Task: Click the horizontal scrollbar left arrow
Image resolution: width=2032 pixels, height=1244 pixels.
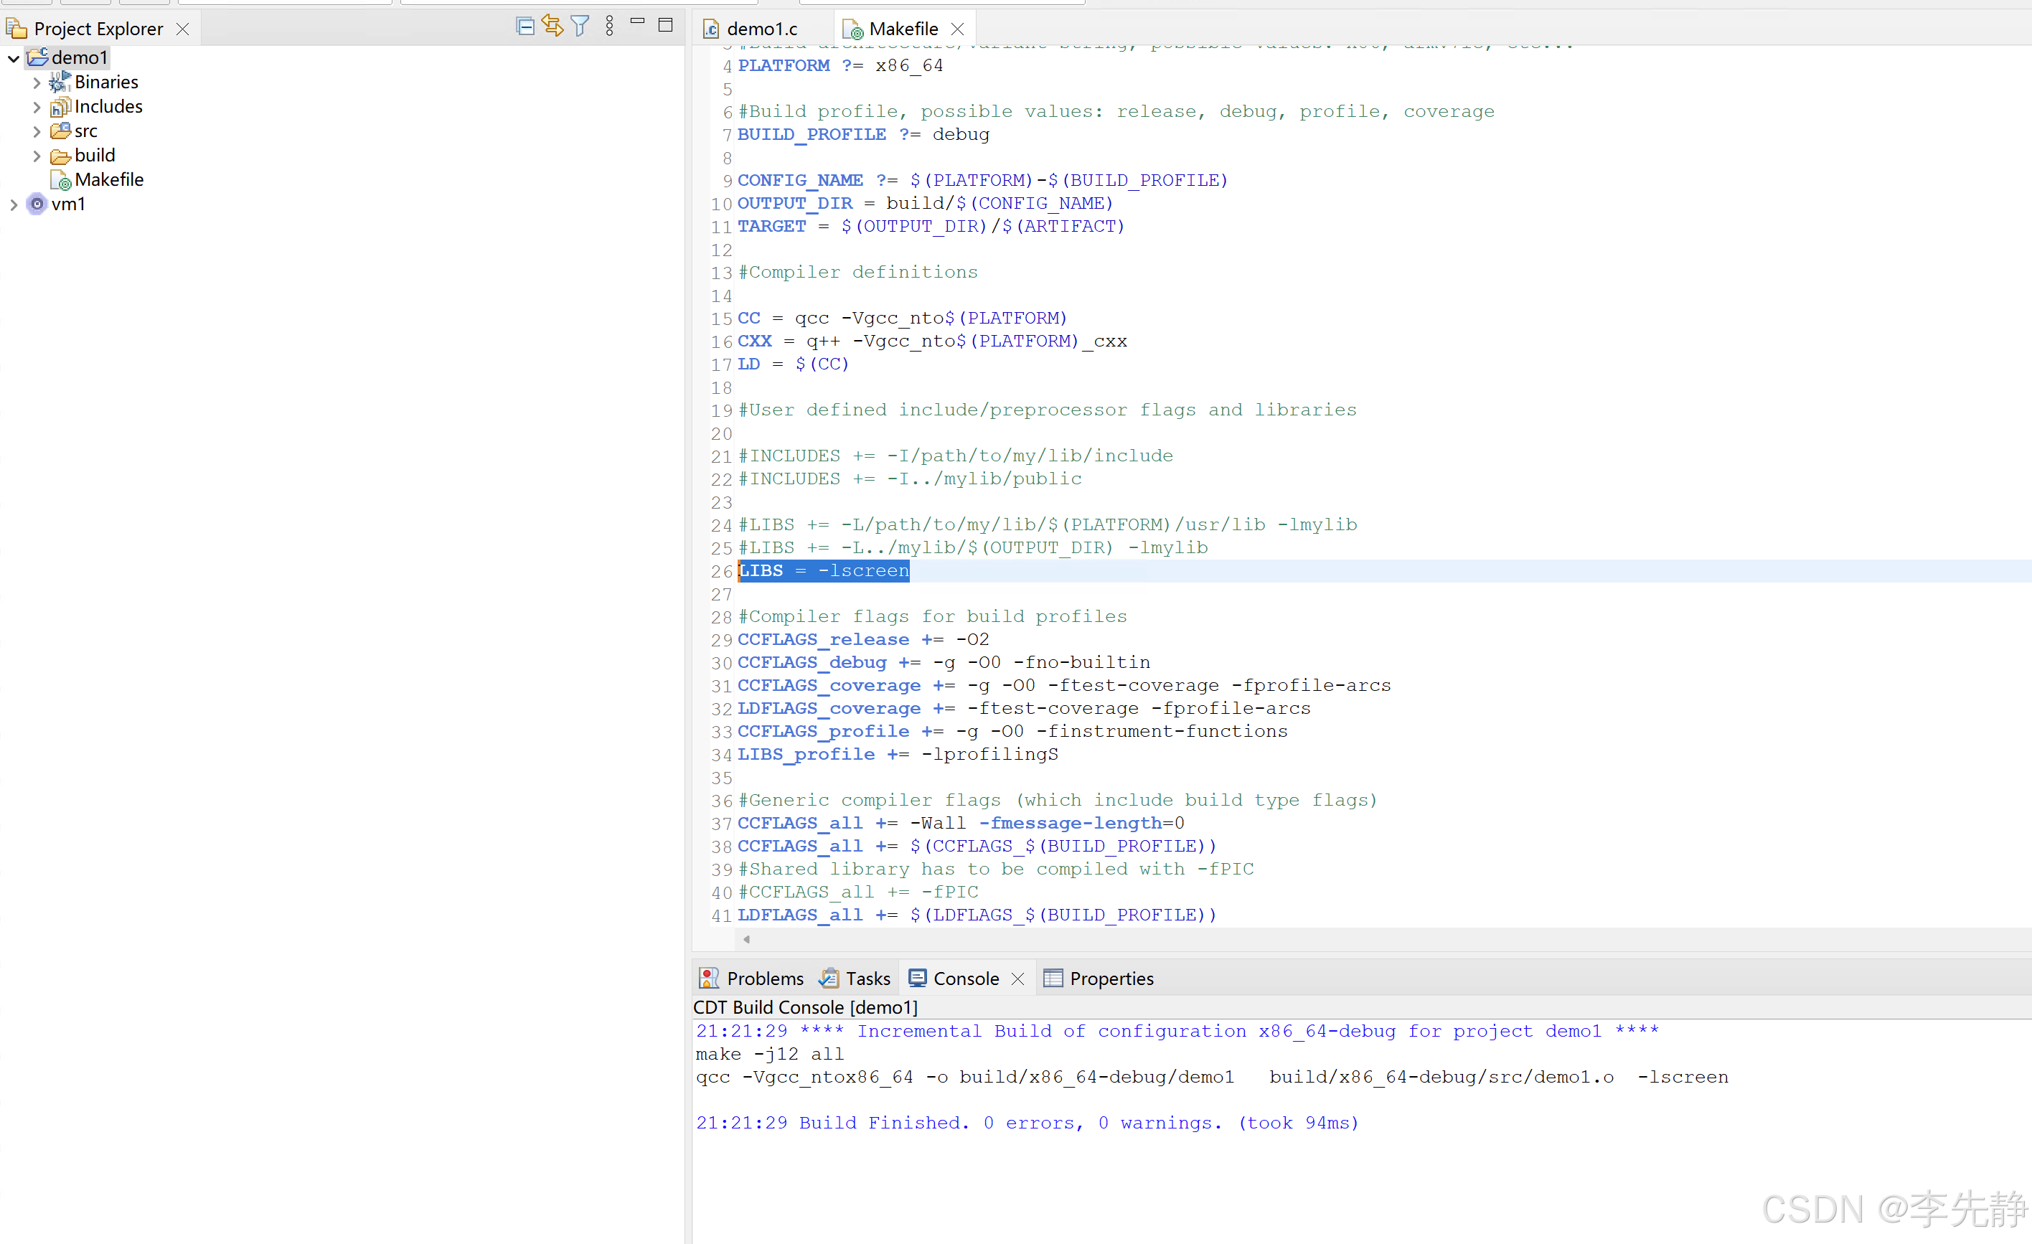Action: point(746,939)
